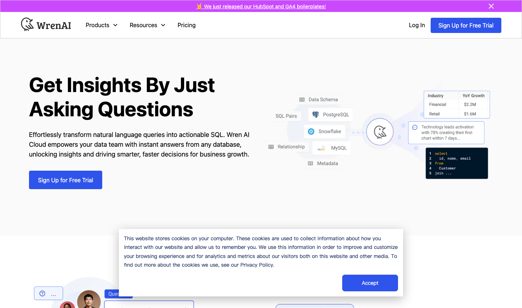522x308 pixels.
Task: Click header Sign Up for Free Trial button
Action: point(466,25)
